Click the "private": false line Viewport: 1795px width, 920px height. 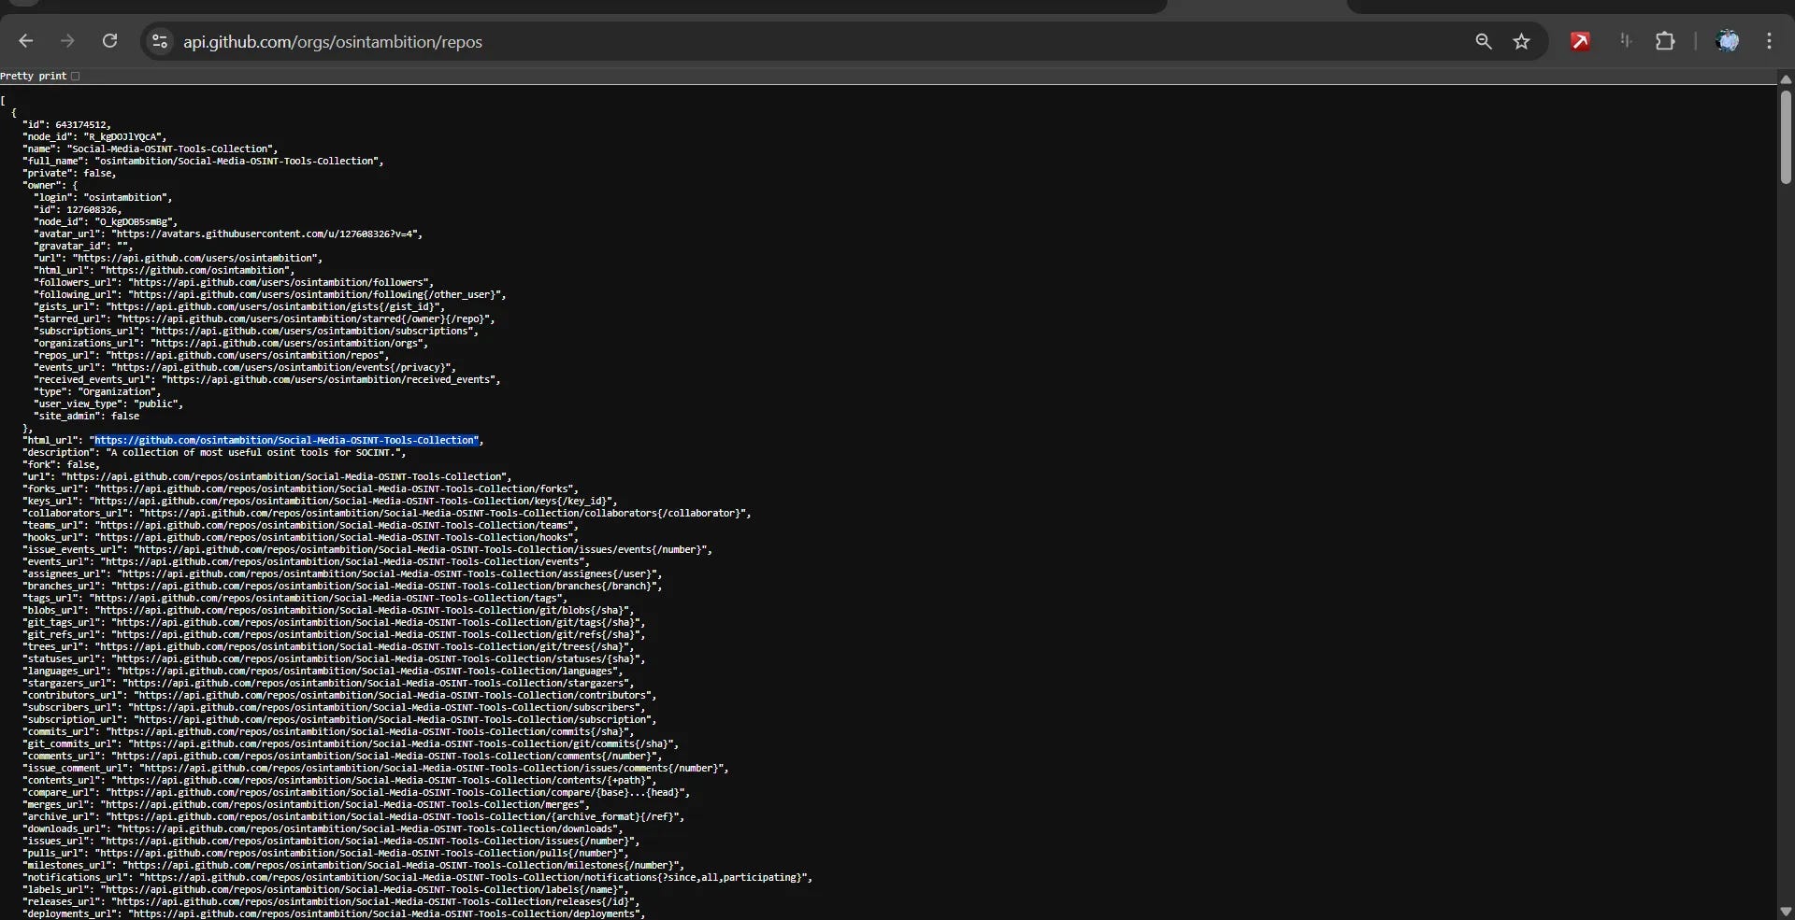click(x=69, y=173)
